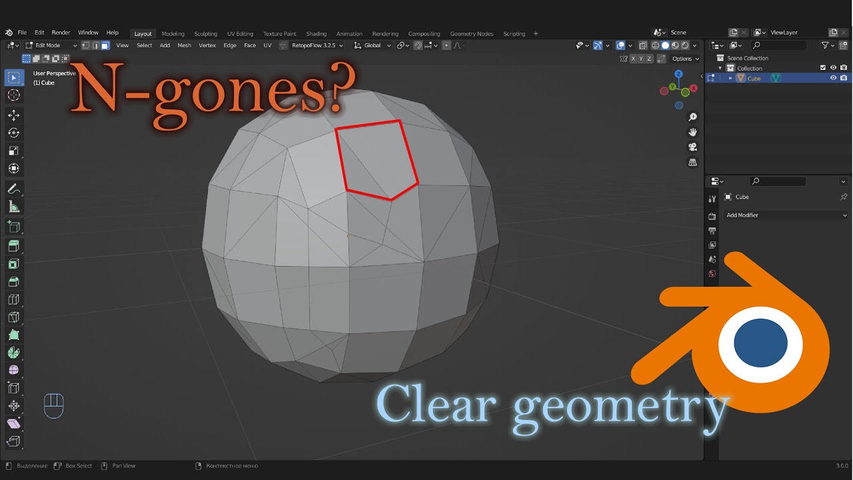Select the Measure tool

coord(13,207)
